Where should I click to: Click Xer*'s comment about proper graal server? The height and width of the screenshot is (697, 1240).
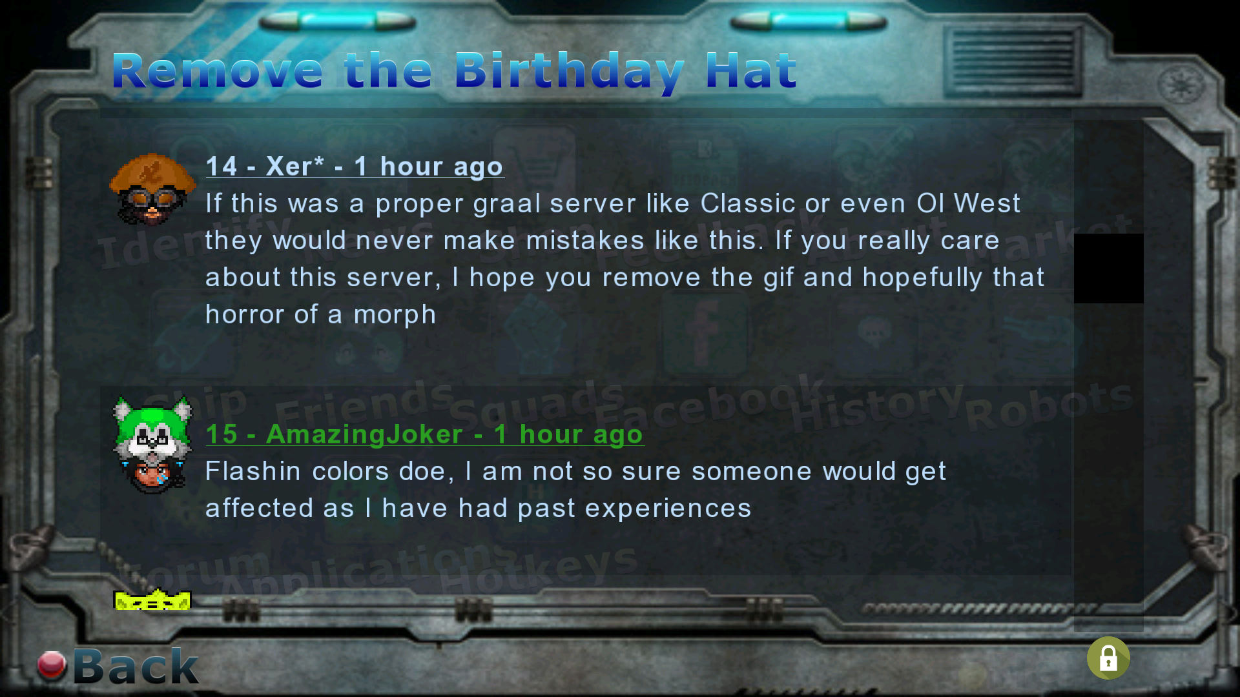coord(625,259)
